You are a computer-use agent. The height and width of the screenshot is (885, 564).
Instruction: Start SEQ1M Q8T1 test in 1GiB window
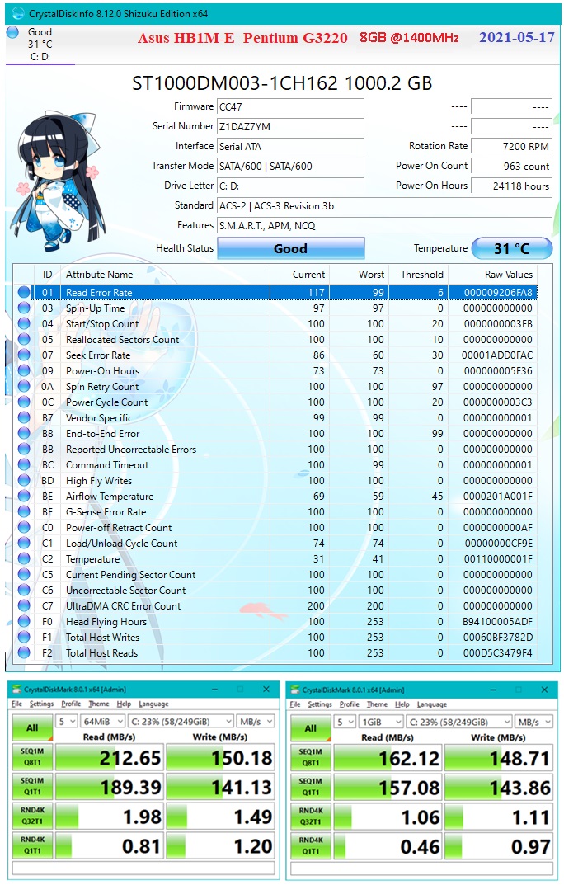click(311, 757)
